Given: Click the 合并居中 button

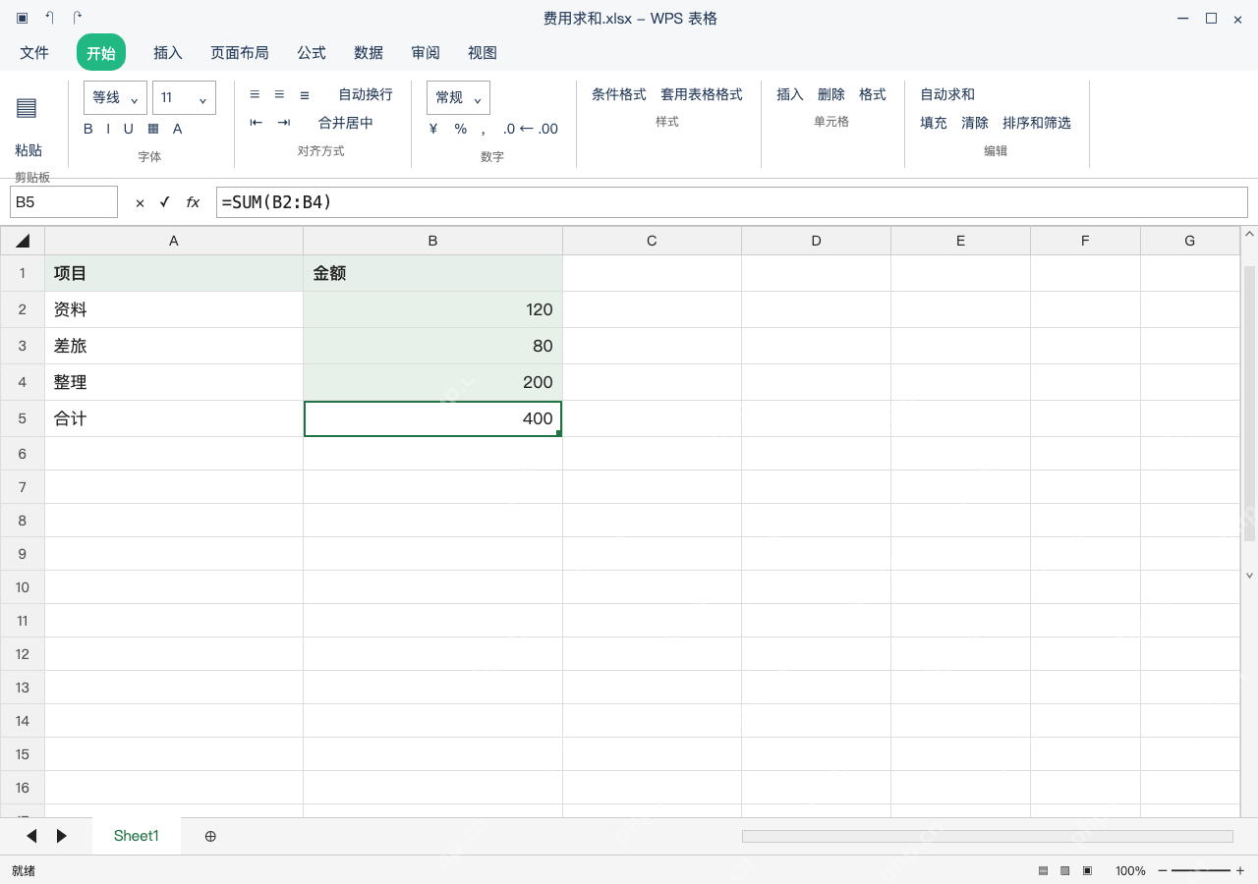Looking at the screenshot, I should coord(346,123).
